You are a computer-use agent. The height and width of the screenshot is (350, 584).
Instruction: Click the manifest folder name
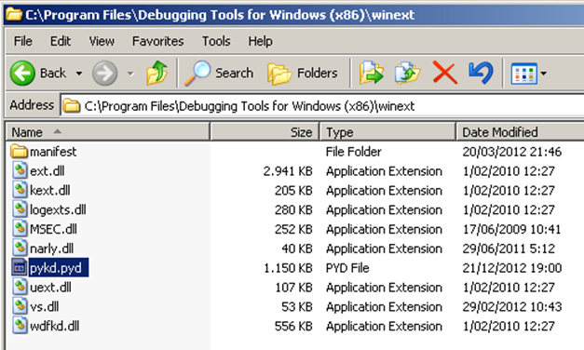pyautogui.click(x=53, y=152)
